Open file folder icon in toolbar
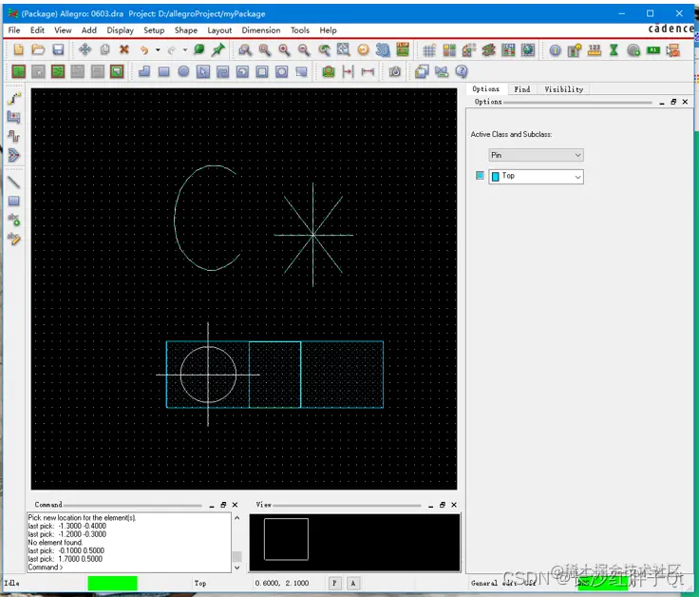The height and width of the screenshot is (597, 699). coord(38,49)
